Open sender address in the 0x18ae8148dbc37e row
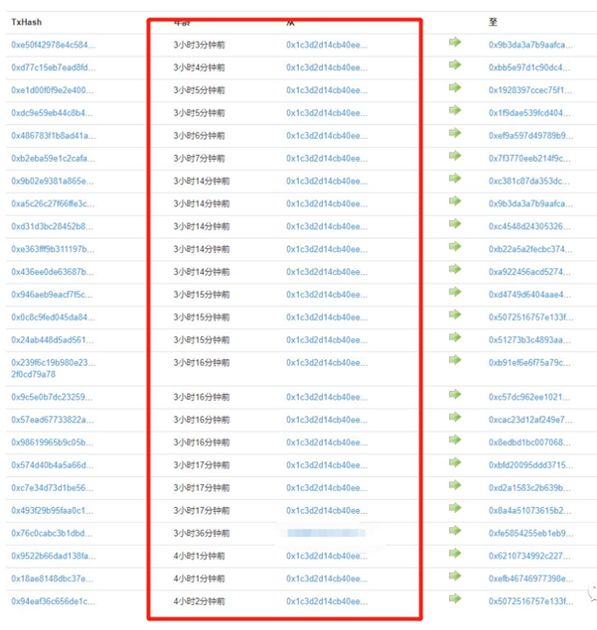Screen dimensions: 597x630 (x=327, y=578)
